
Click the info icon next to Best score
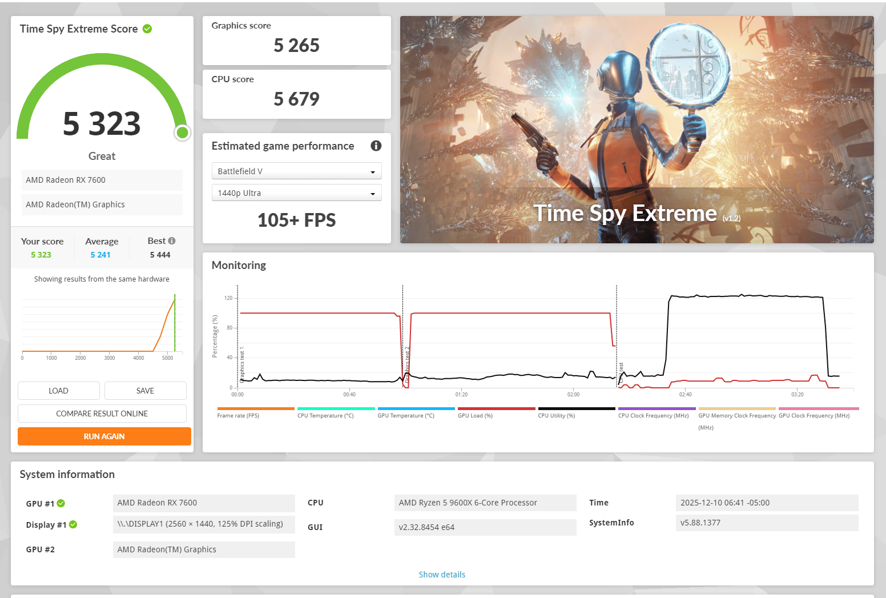coord(172,241)
